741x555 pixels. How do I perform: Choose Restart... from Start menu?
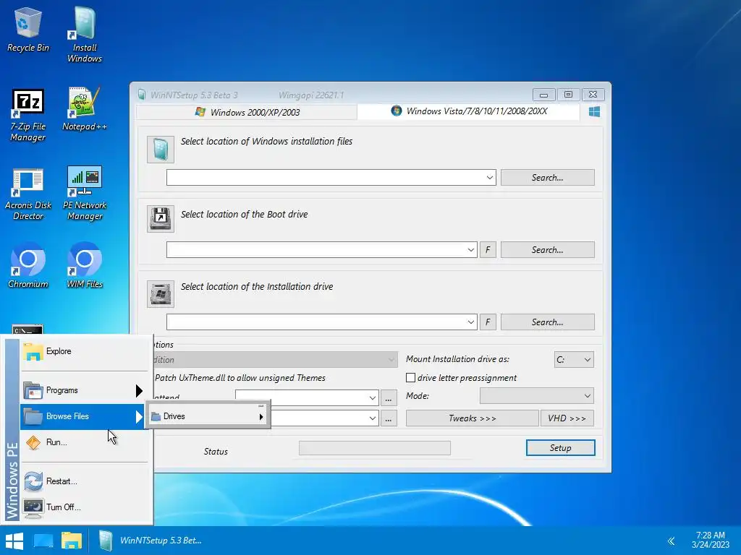pos(82,481)
